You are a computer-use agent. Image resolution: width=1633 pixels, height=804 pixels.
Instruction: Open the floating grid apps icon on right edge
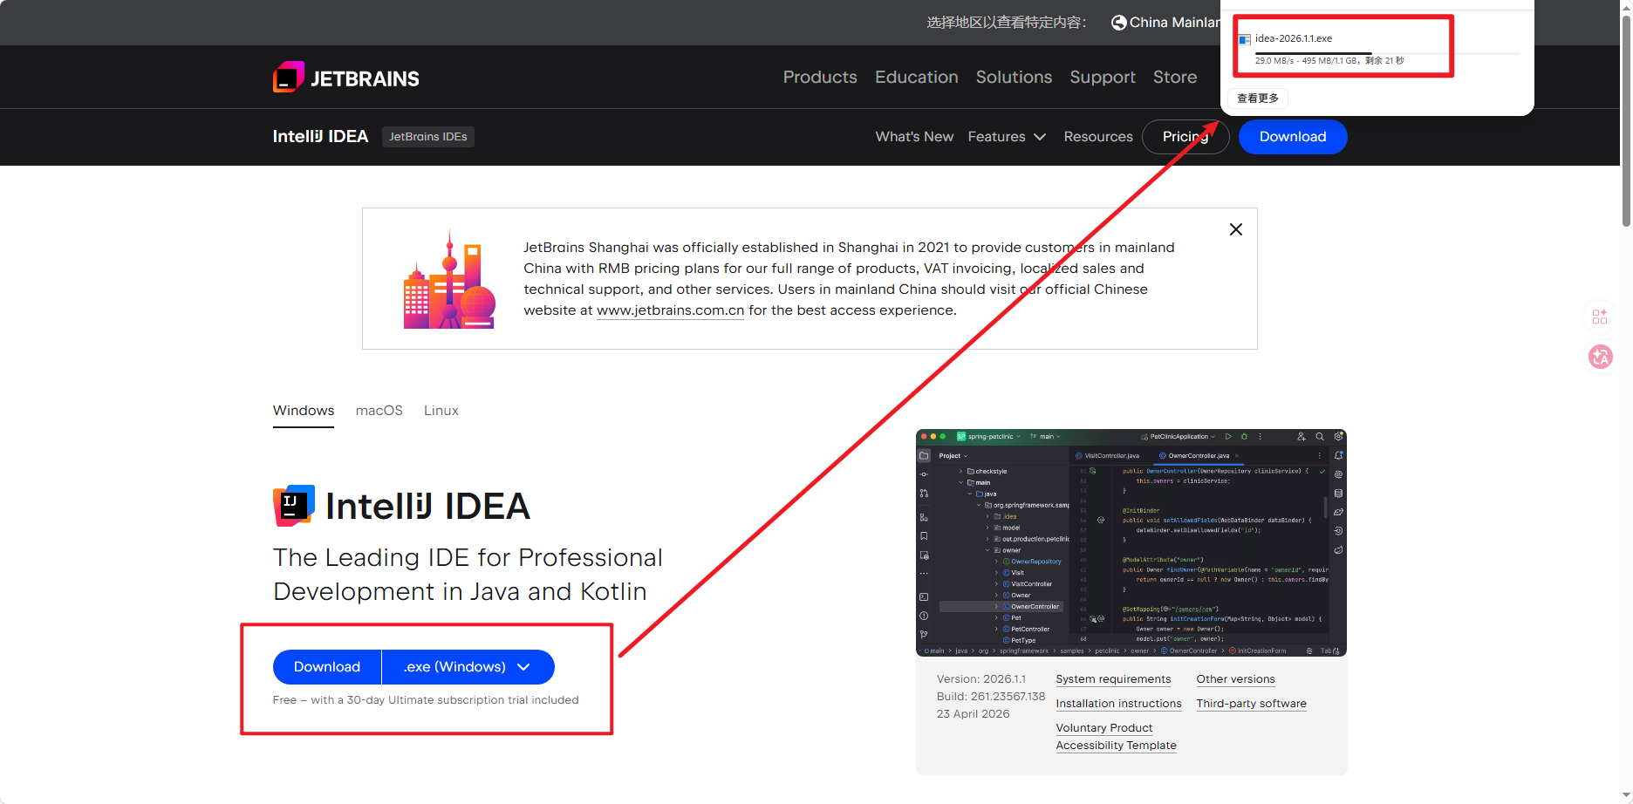(x=1600, y=317)
